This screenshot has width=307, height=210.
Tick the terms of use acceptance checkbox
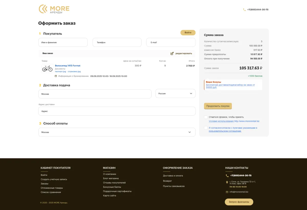[206, 117]
